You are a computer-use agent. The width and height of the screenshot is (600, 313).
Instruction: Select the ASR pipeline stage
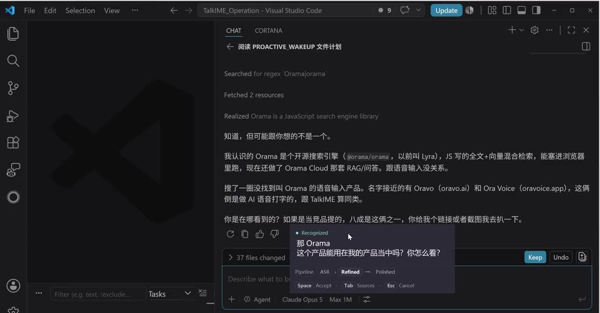coord(325,272)
